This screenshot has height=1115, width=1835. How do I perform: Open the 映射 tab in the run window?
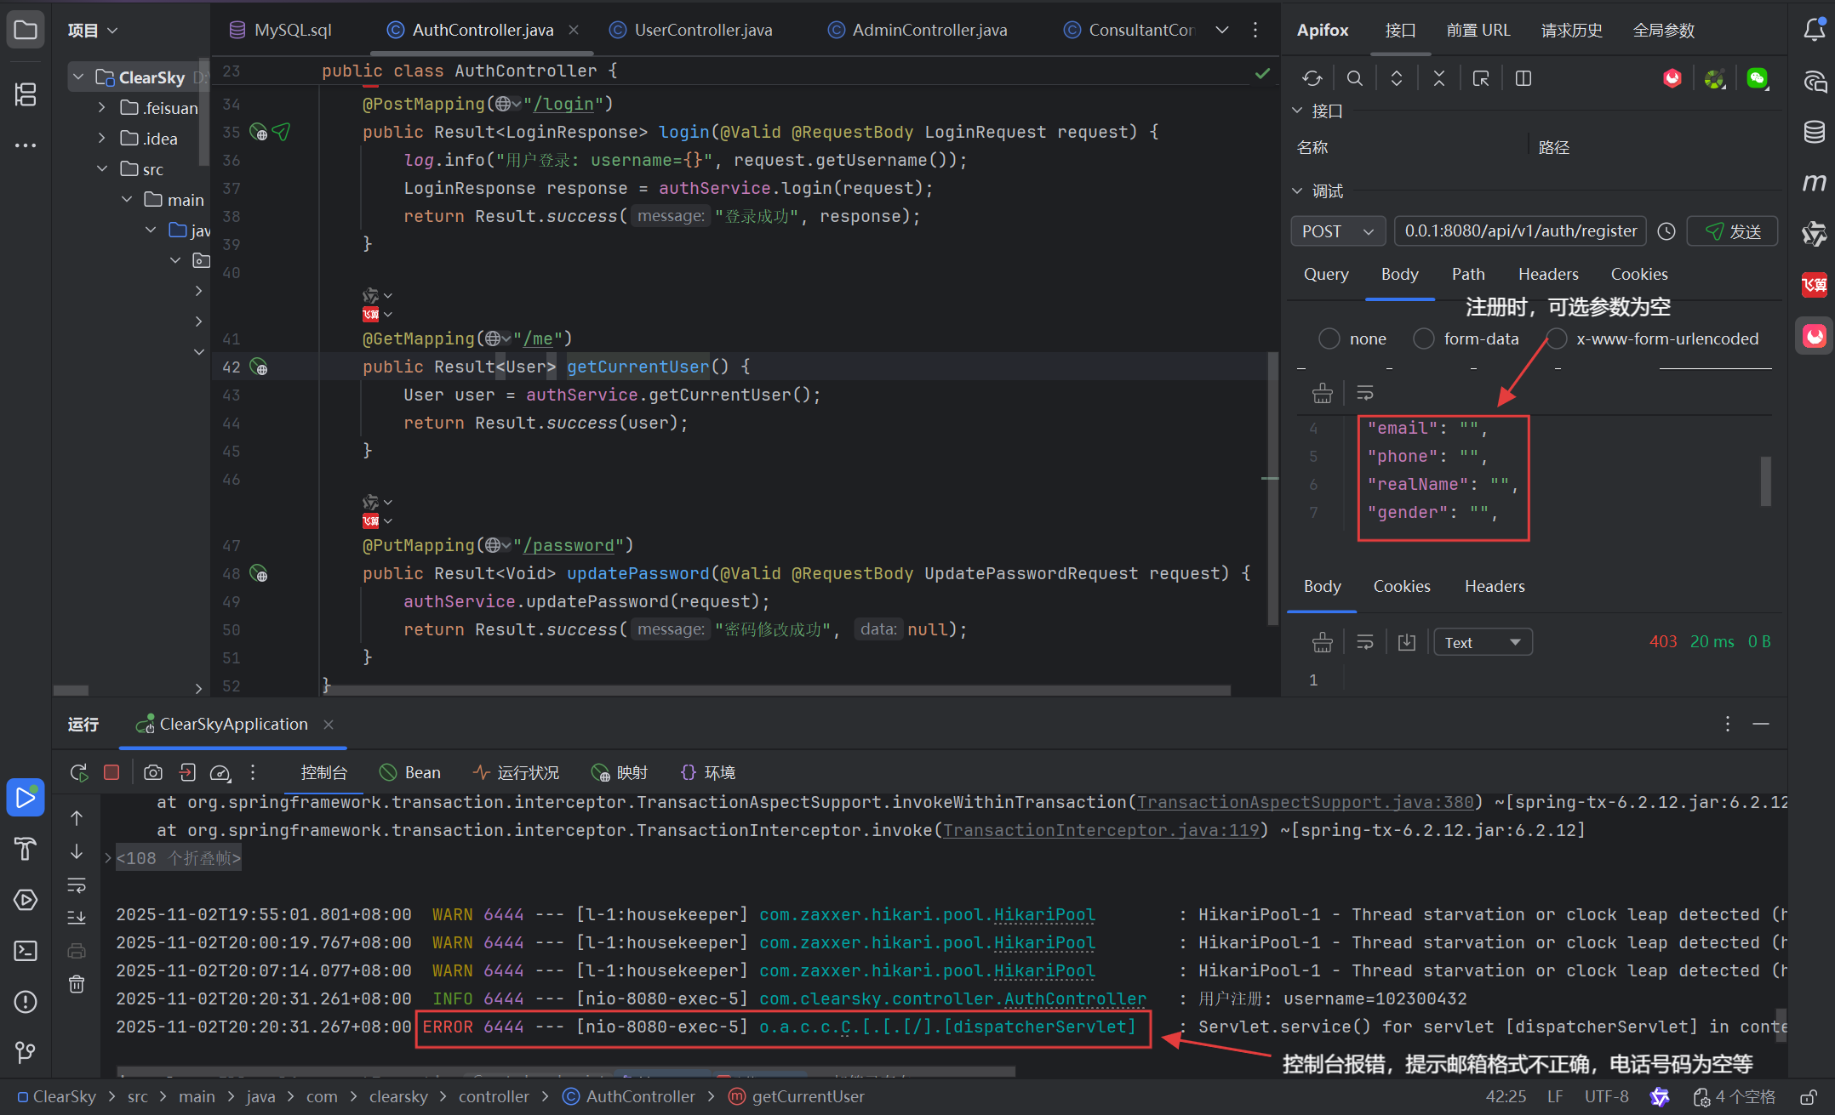pos(620,772)
